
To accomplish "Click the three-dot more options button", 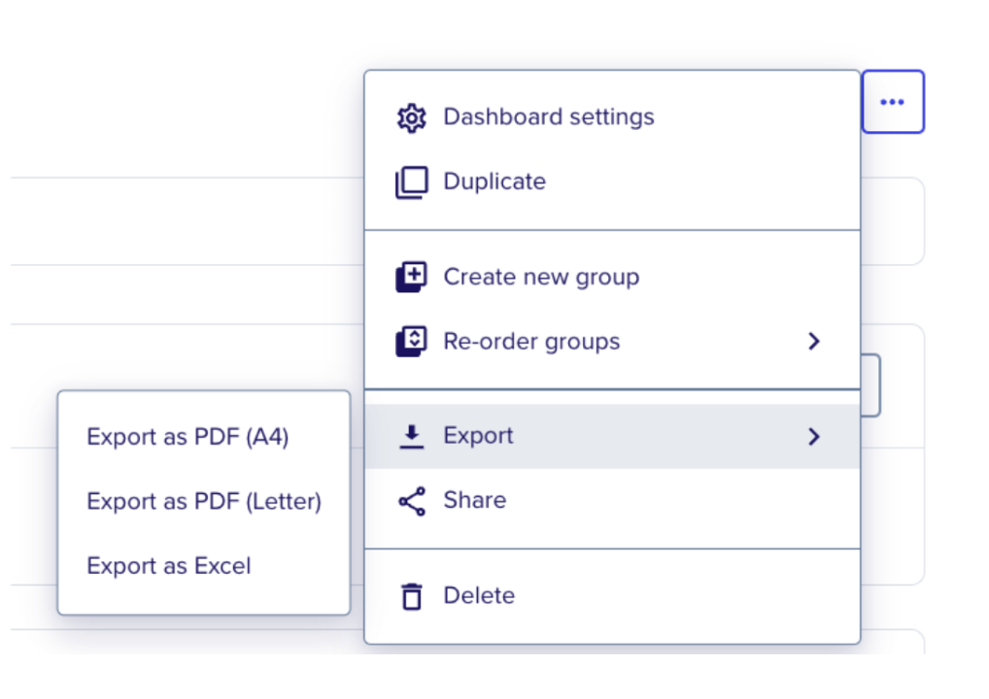I will pyautogui.click(x=893, y=102).
